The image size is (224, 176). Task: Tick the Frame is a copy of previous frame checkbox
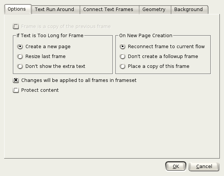pyautogui.click(x=16, y=27)
